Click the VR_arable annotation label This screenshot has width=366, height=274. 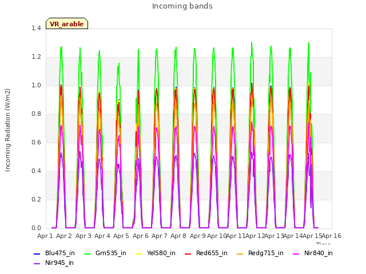point(67,24)
